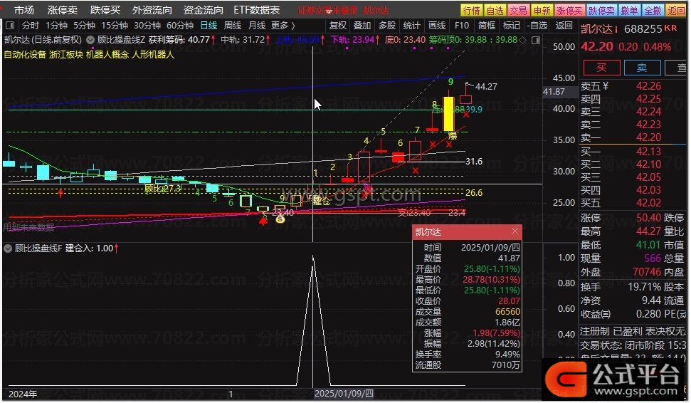Click the 行情 yellow button
The image size is (691, 403).
472,10
